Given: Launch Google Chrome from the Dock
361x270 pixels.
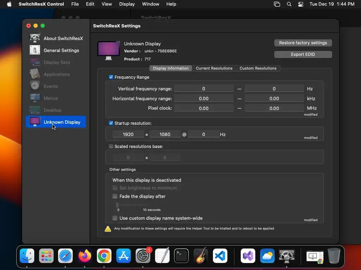Looking at the screenshot, I should pyautogui.click(x=104, y=256).
